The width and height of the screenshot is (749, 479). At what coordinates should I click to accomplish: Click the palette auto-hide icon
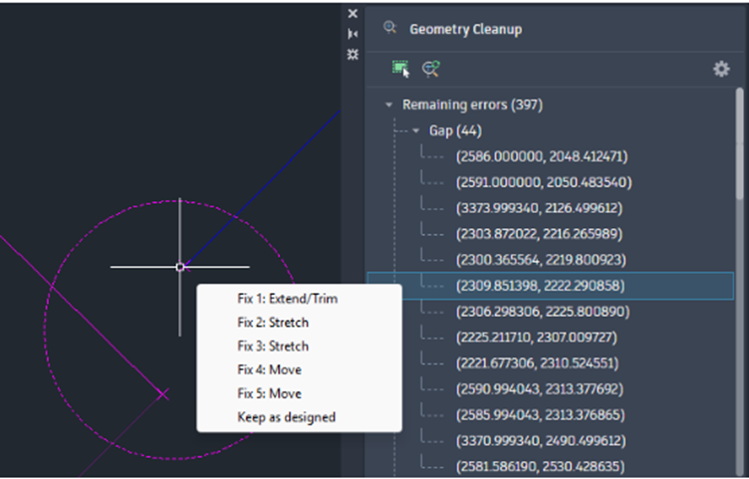click(x=353, y=34)
